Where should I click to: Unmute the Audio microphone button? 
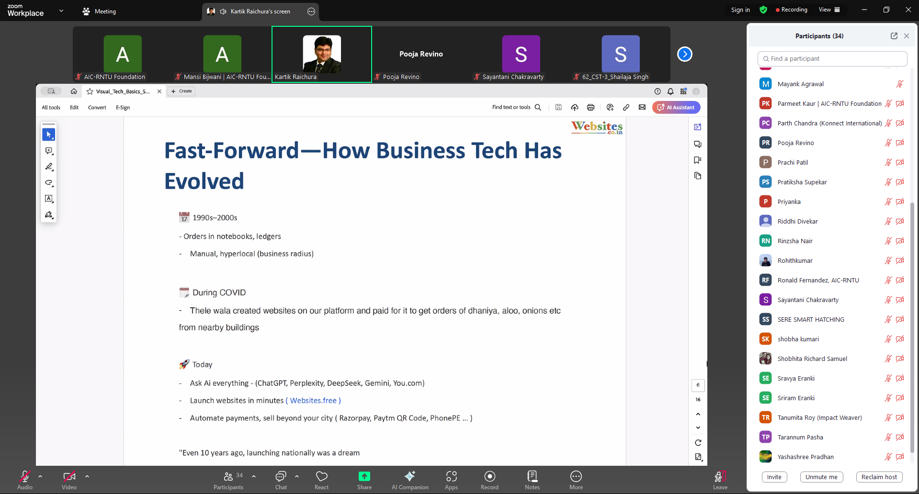25,480
